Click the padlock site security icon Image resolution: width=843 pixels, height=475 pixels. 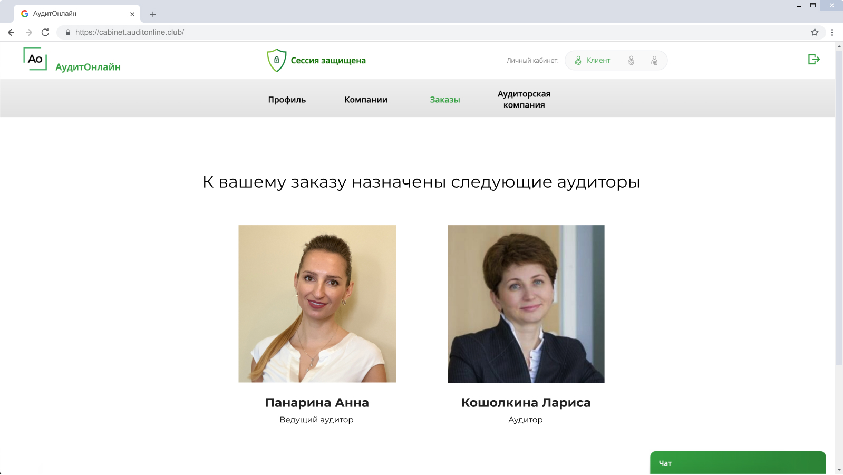pyautogui.click(x=68, y=32)
